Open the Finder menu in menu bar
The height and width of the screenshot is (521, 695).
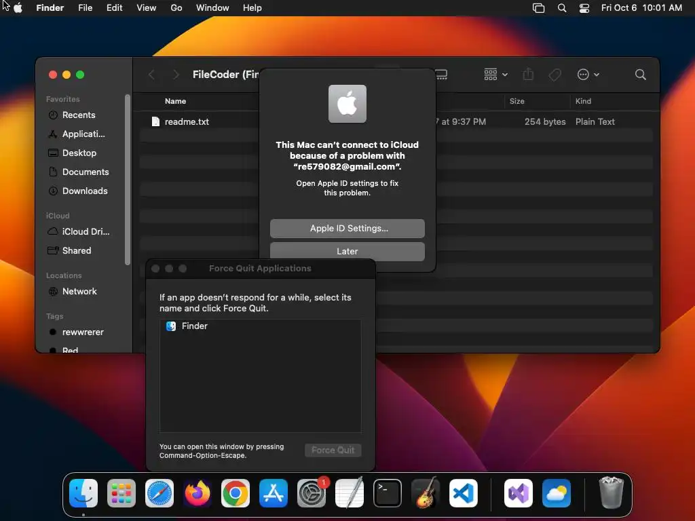click(x=50, y=8)
